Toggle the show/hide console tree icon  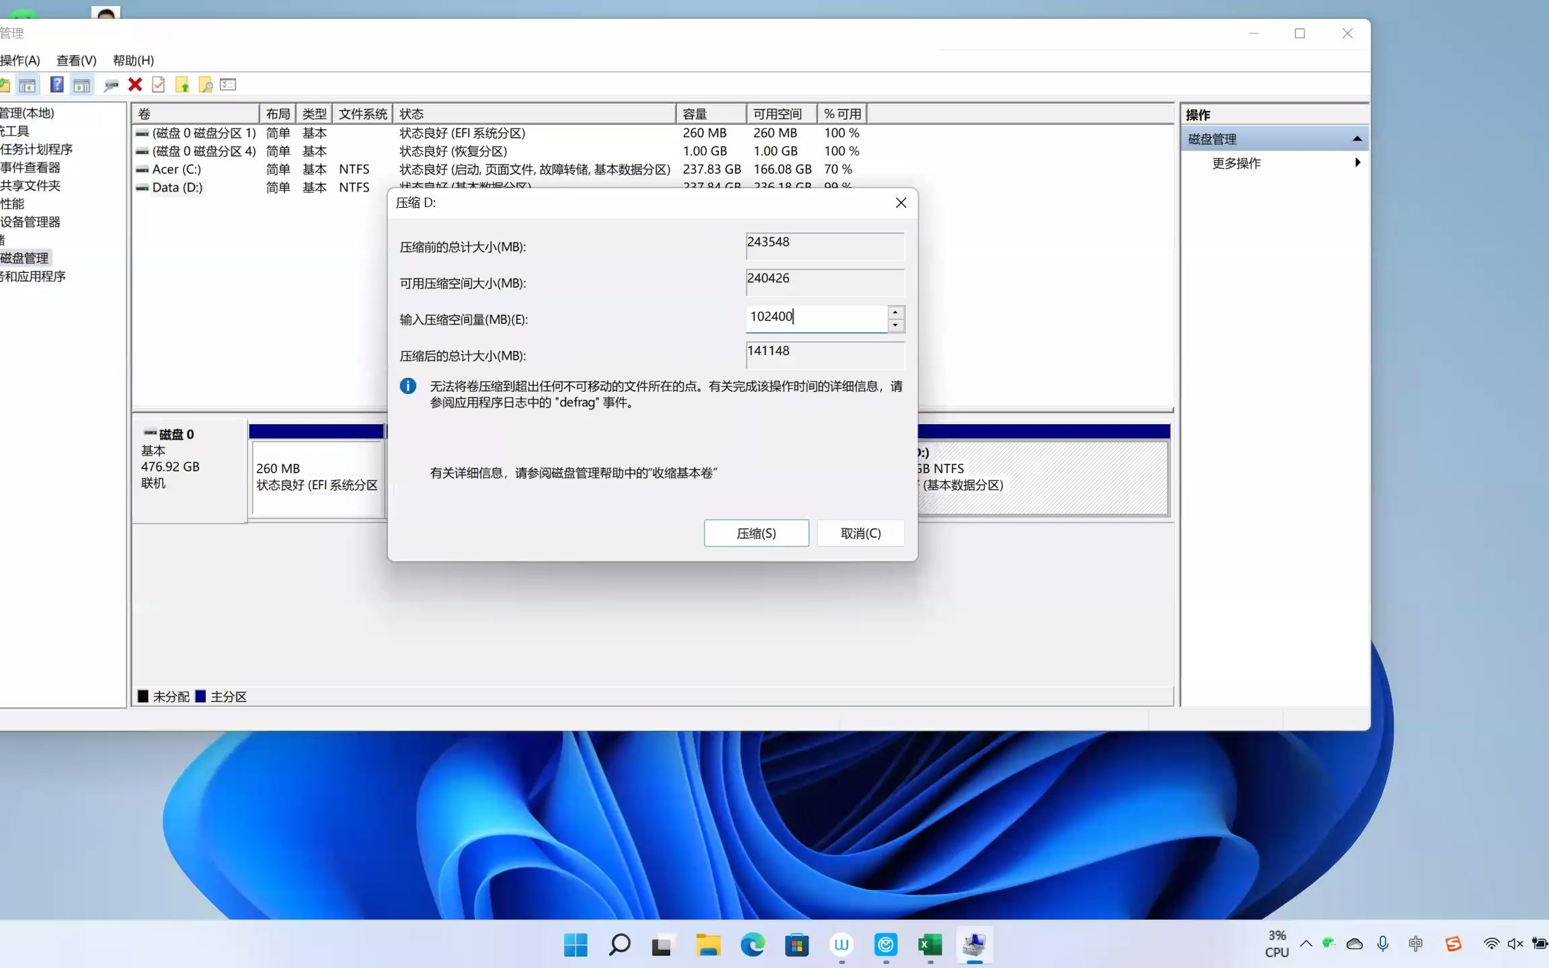pyautogui.click(x=28, y=85)
